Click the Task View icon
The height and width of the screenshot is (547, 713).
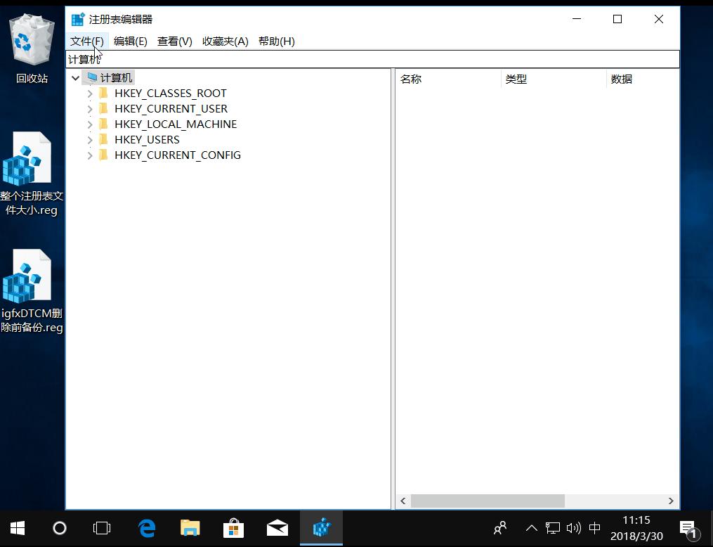click(102, 528)
